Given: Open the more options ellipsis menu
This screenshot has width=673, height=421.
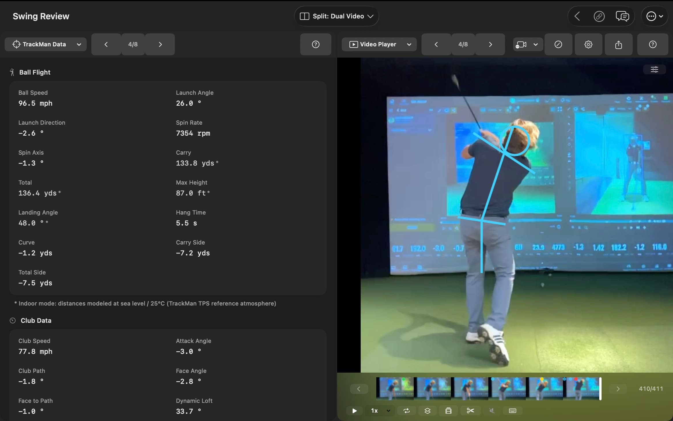Looking at the screenshot, I should point(655,16).
